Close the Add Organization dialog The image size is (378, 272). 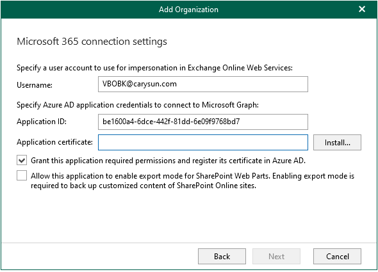point(361,9)
